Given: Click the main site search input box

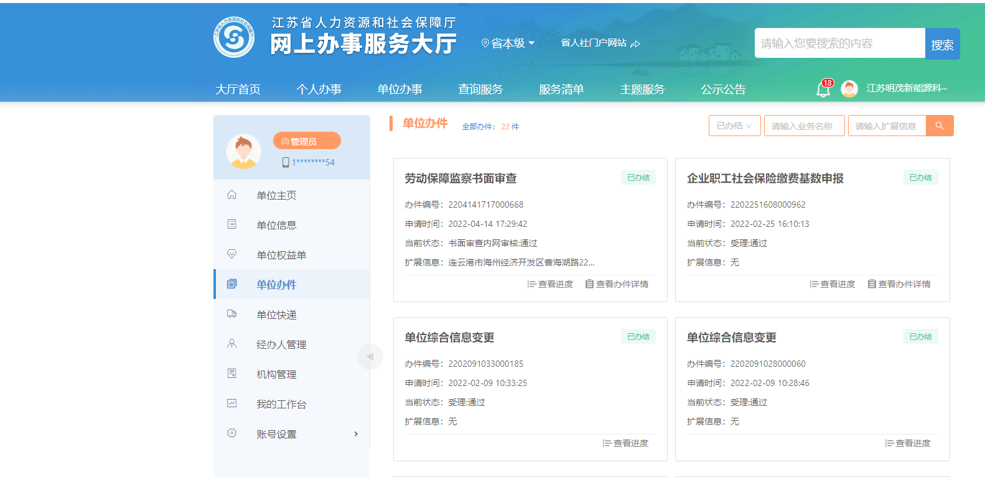Looking at the screenshot, I should [x=839, y=44].
